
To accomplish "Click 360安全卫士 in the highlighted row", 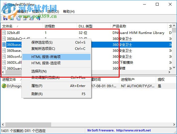I will click(x=122, y=44).
